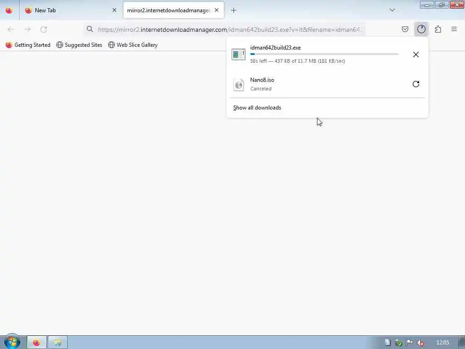The image size is (465, 349).
Task: Click the green shield tray icon
Action: (399, 343)
